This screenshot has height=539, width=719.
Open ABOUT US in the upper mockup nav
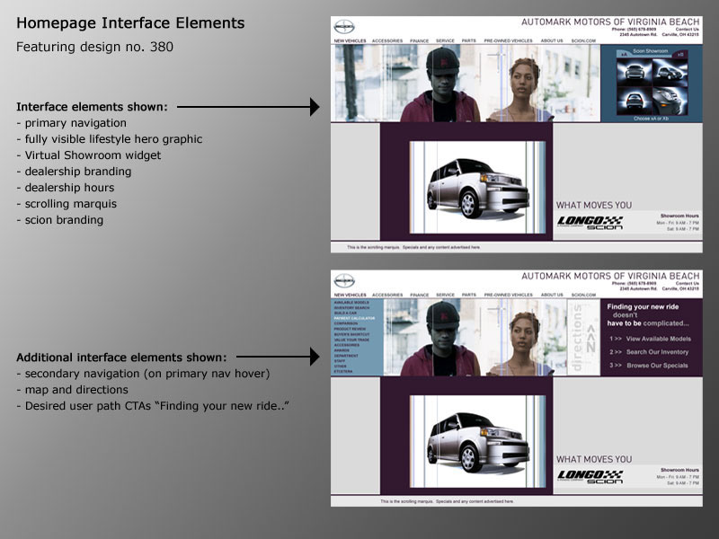[x=552, y=40]
